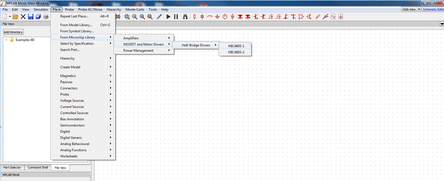Open the Help menu
Screen dimensions: 444x181
click(x=165, y=9)
